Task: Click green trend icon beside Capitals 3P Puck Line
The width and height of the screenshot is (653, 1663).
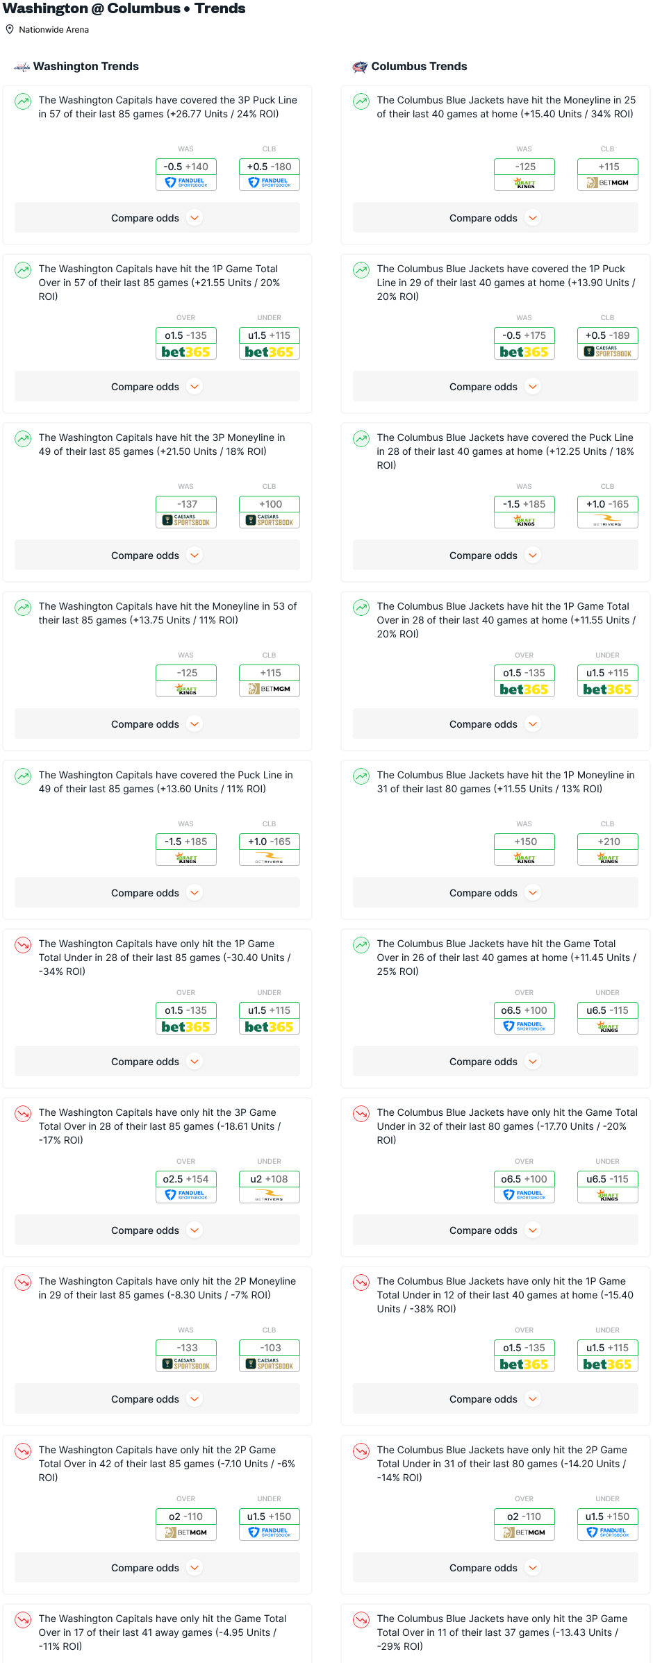Action: point(23,101)
